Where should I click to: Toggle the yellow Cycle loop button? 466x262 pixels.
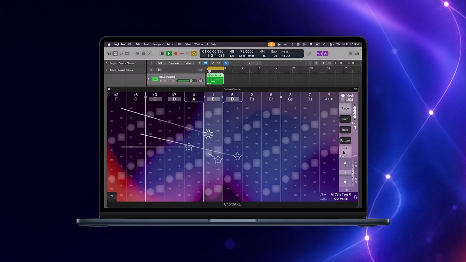pyautogui.click(x=194, y=54)
